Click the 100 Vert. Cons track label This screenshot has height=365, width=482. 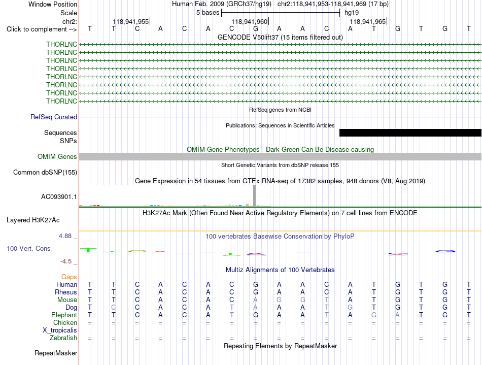(x=28, y=248)
